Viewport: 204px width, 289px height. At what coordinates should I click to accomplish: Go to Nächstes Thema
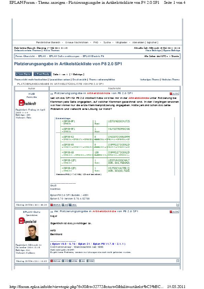click(x=170, y=80)
